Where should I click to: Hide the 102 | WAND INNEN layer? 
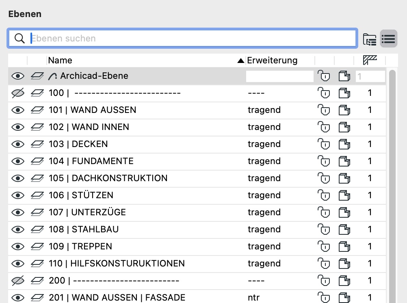[x=18, y=127]
